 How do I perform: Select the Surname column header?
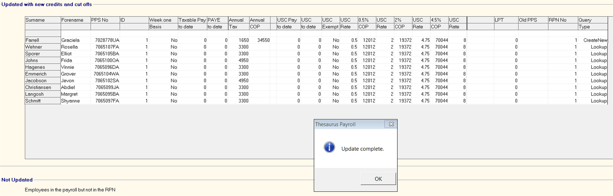click(43, 20)
